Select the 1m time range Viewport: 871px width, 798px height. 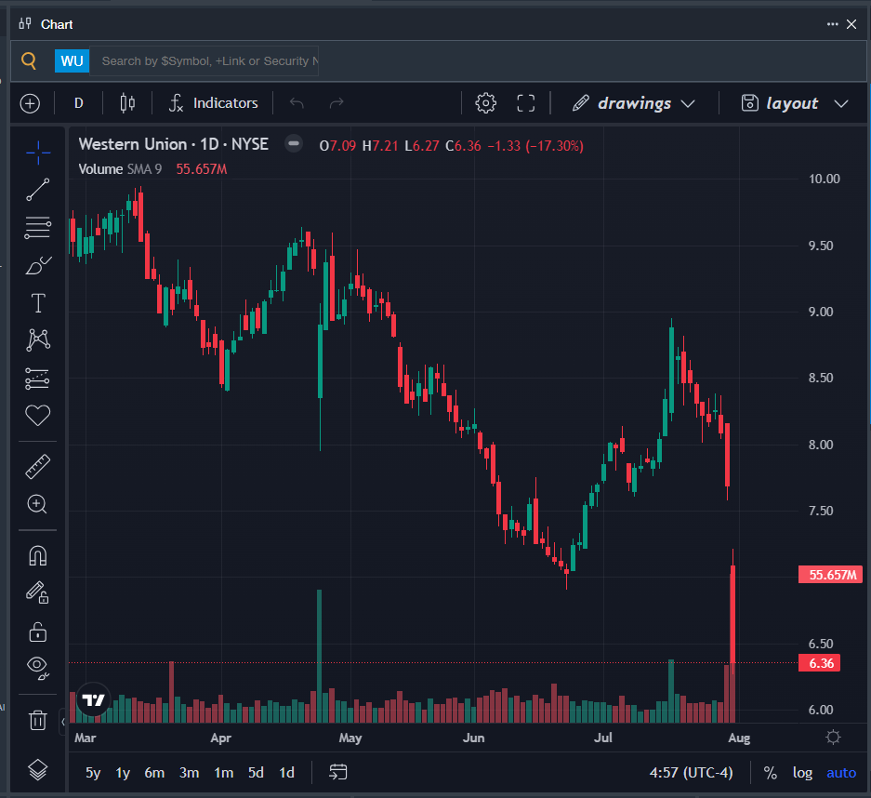(x=224, y=773)
